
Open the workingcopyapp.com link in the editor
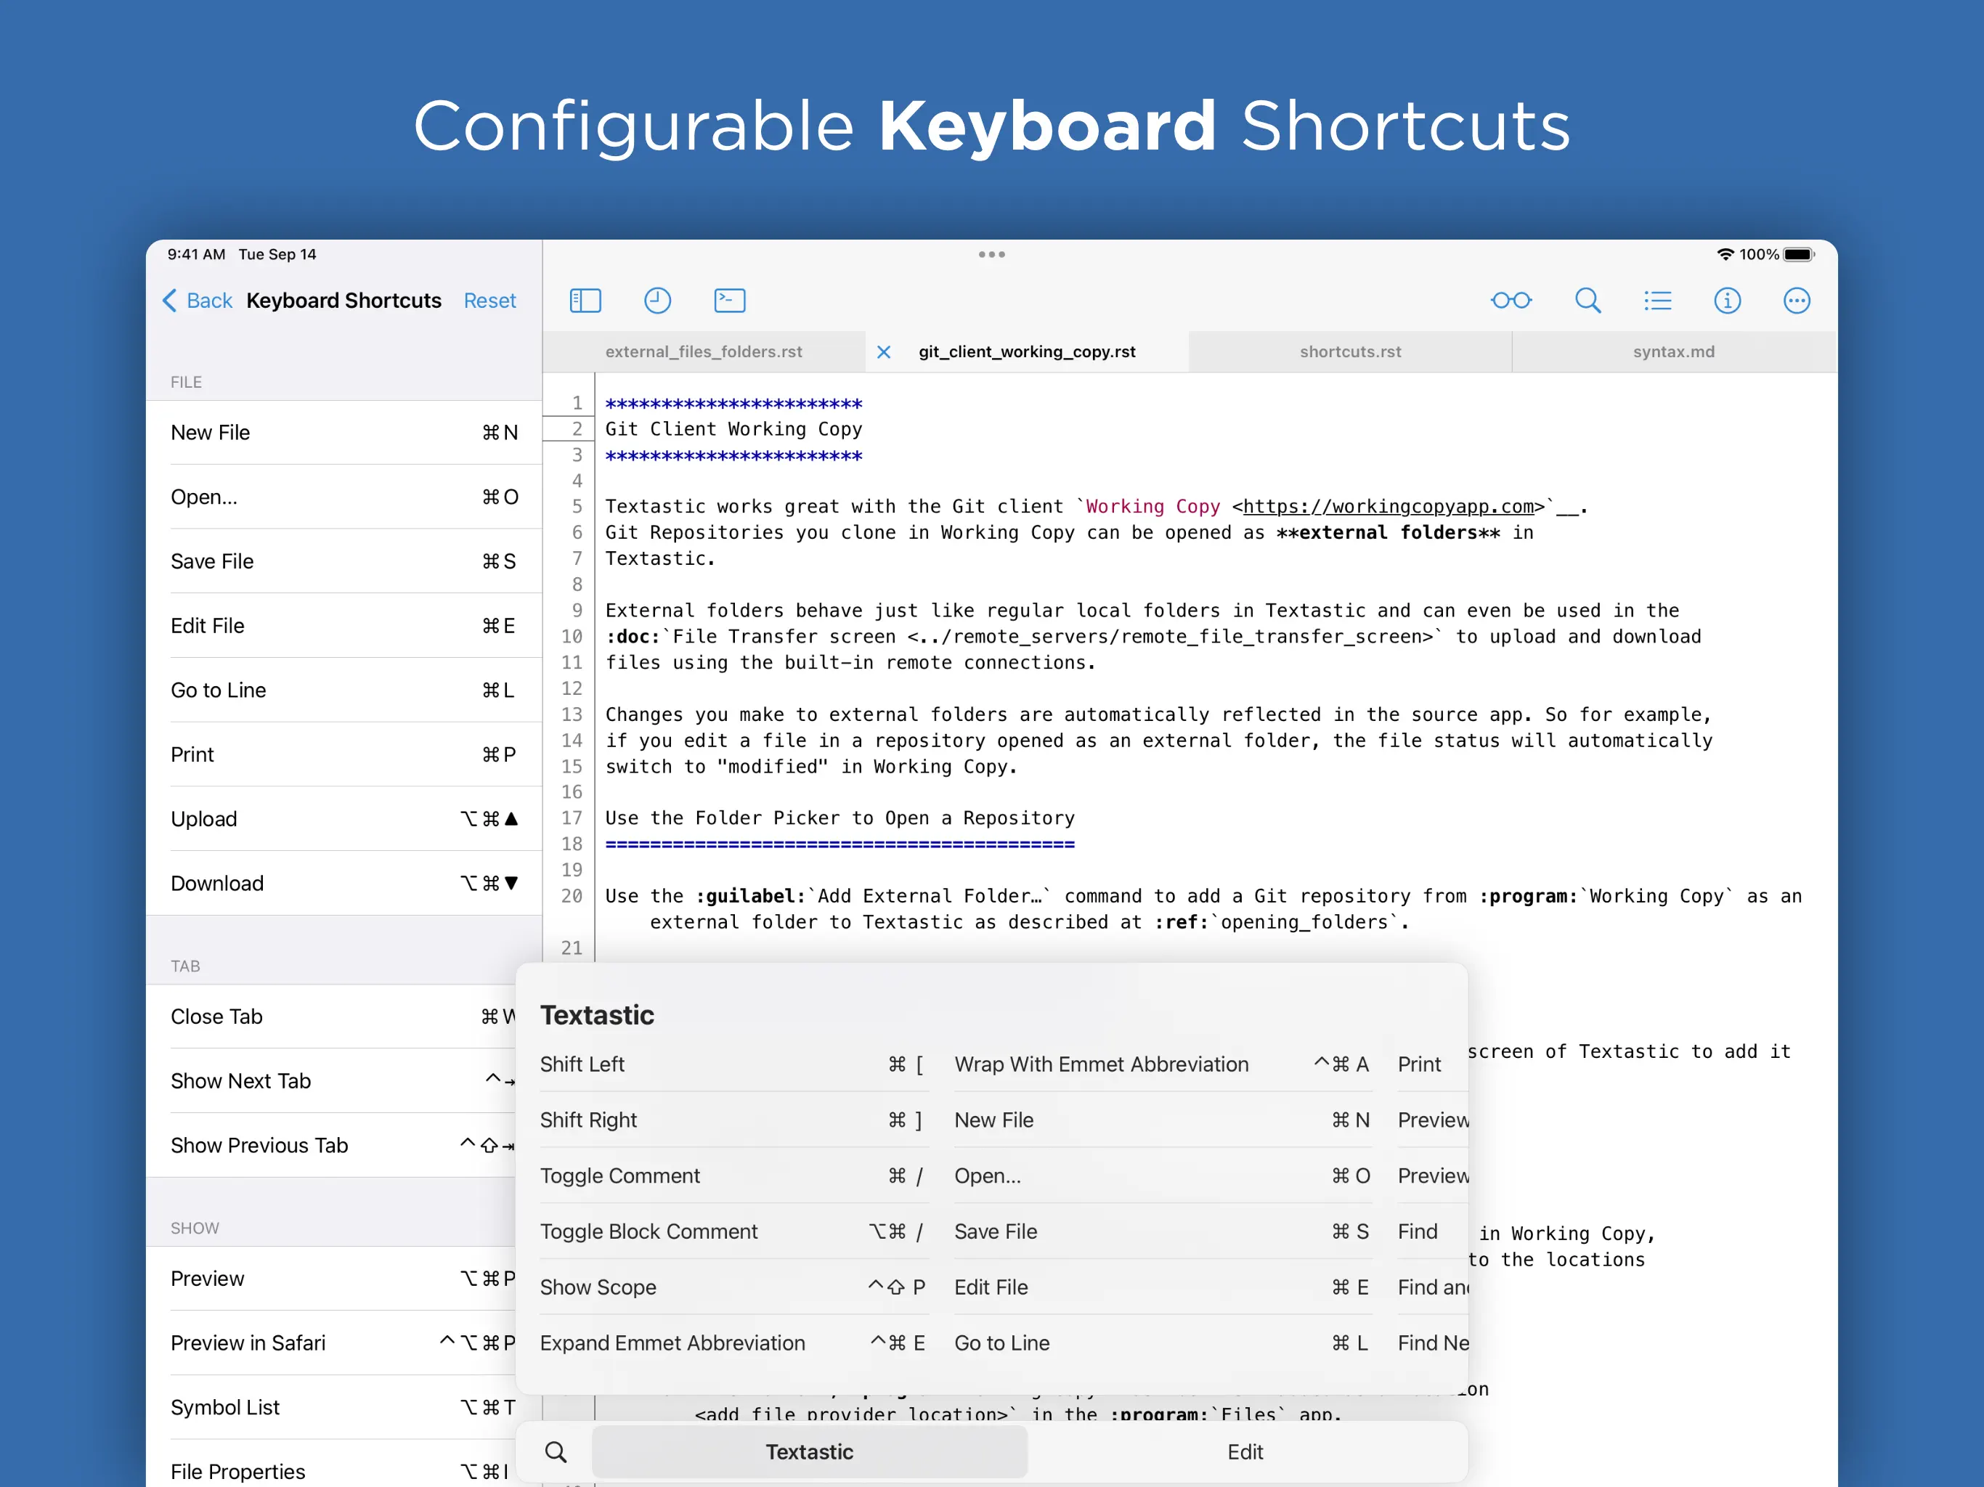(x=1388, y=507)
